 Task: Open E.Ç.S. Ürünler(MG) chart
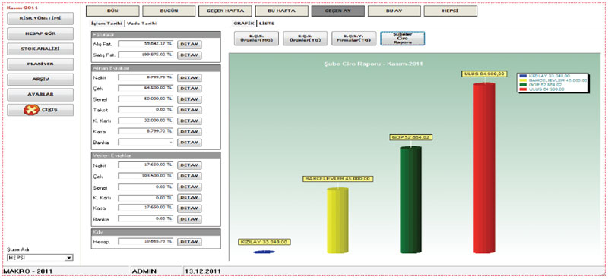point(256,39)
